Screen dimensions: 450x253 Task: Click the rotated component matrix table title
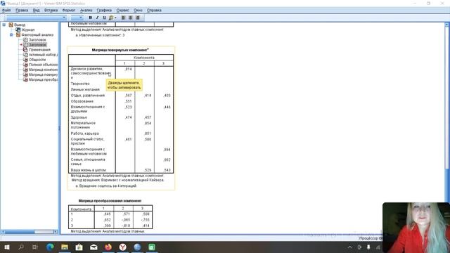pos(120,50)
